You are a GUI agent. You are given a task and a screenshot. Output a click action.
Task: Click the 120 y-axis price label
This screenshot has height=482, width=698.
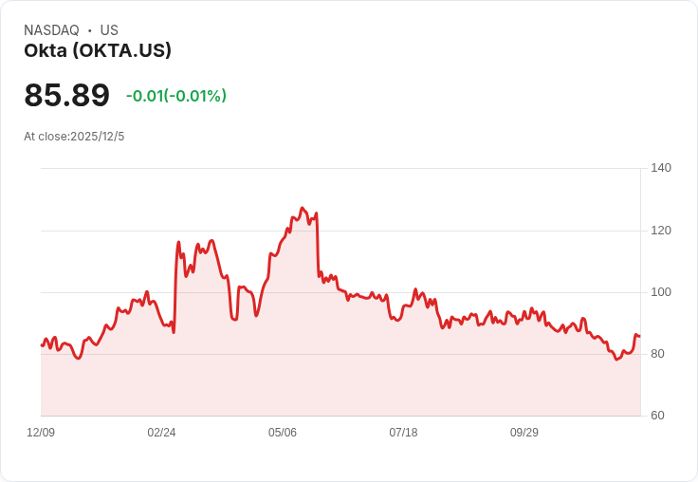coord(661,231)
